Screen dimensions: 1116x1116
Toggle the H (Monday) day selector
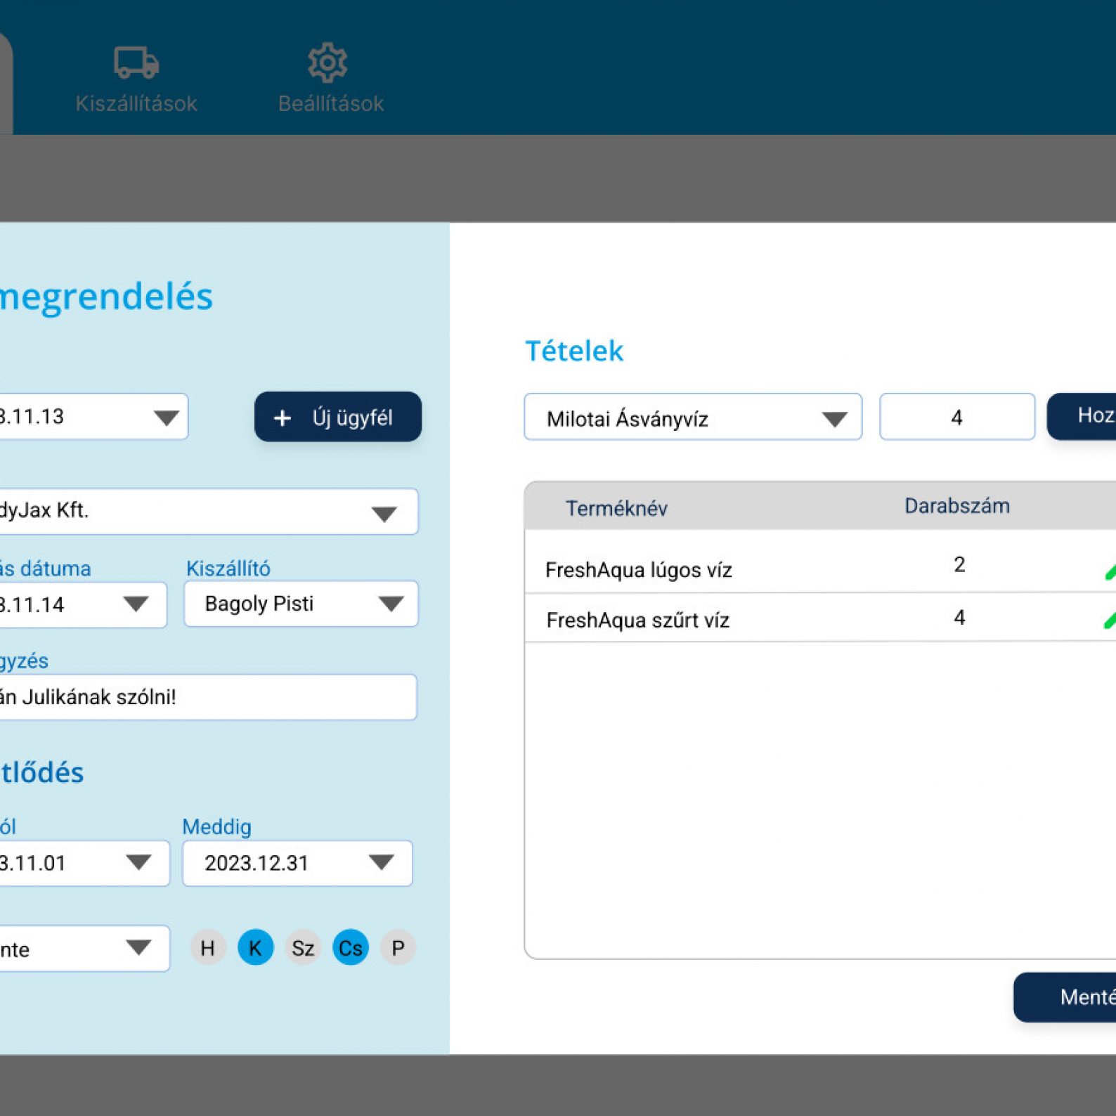point(207,948)
